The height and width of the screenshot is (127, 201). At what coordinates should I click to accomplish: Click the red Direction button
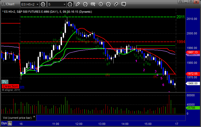coord(10,86)
